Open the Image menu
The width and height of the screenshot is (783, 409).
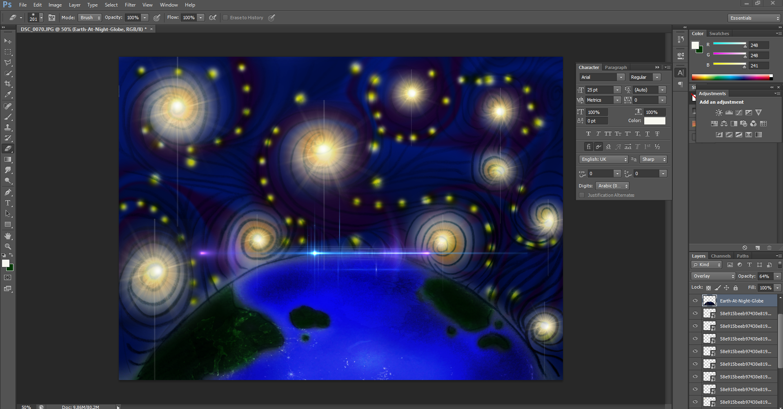pyautogui.click(x=55, y=5)
